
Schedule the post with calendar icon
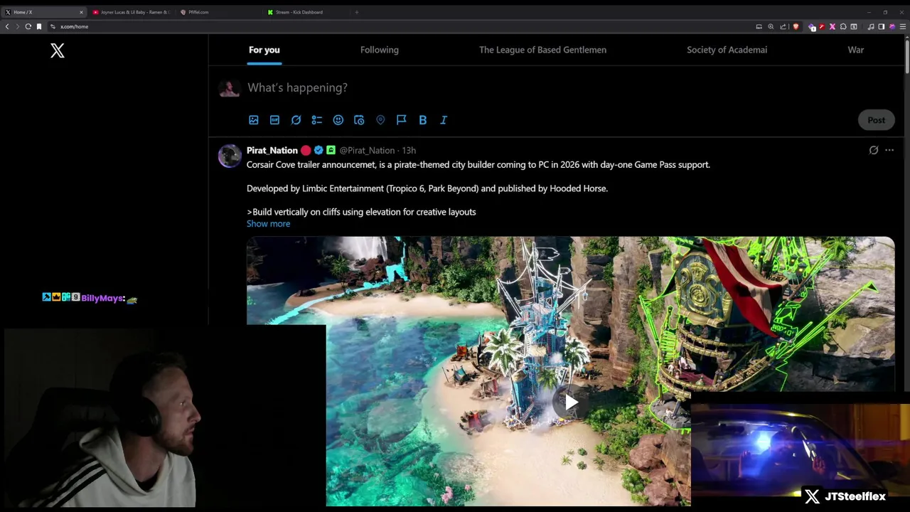(x=359, y=120)
